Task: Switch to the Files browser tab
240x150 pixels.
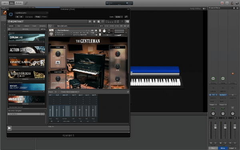Action: (x=19, y=26)
